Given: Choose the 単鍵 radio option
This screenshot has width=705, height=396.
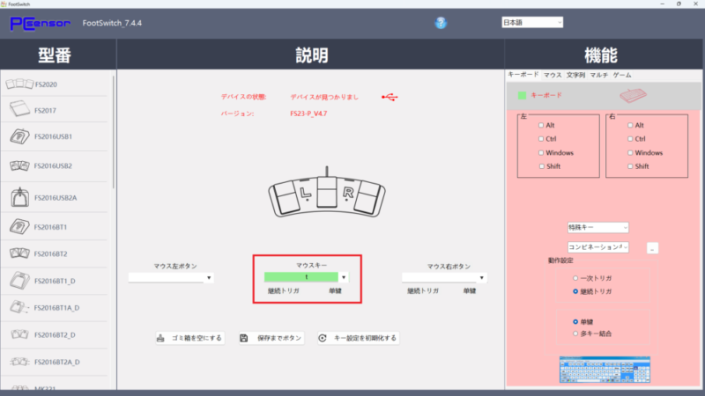Looking at the screenshot, I should click(575, 321).
